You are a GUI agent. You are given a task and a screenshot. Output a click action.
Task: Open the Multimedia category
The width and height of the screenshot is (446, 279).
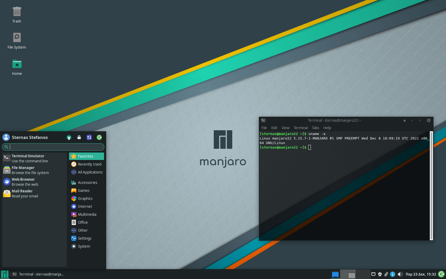(x=87, y=214)
